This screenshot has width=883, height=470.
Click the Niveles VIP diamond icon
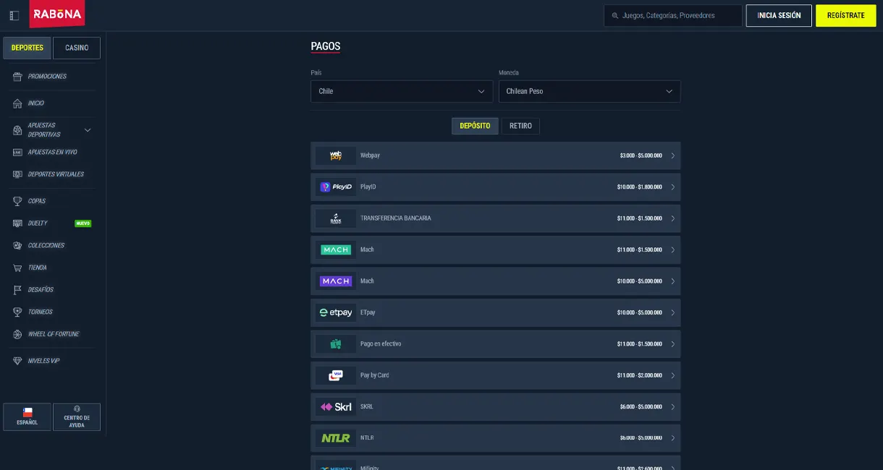pos(17,361)
